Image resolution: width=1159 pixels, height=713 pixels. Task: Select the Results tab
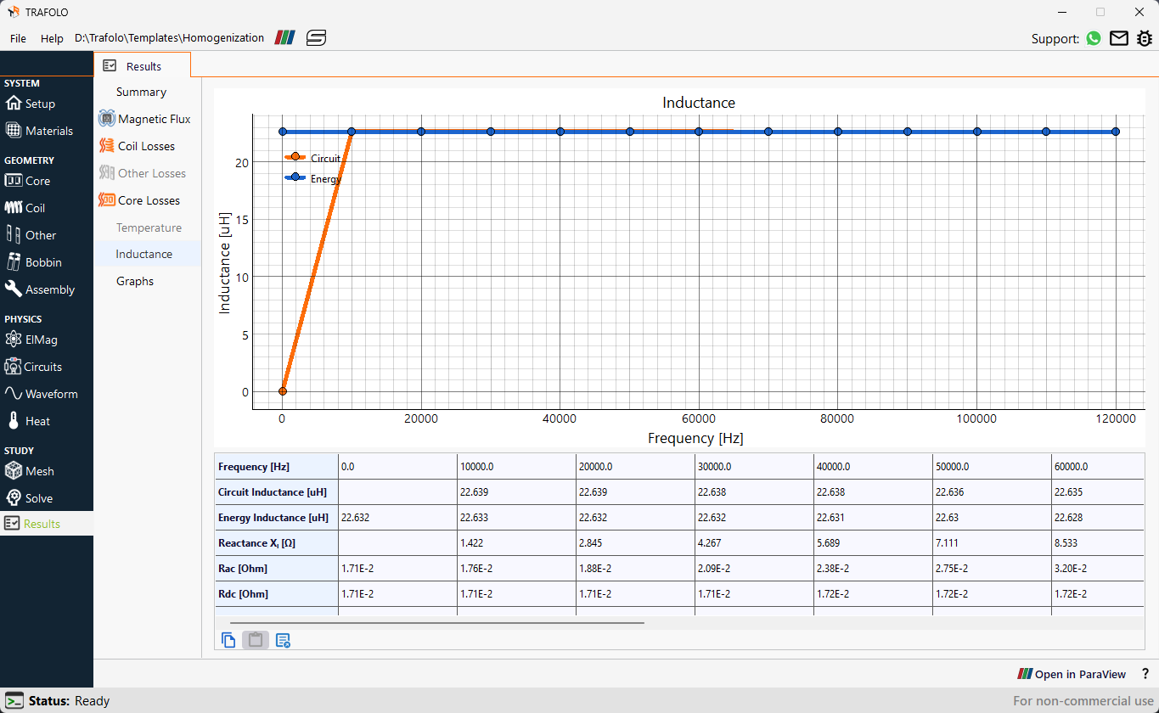[x=142, y=65]
